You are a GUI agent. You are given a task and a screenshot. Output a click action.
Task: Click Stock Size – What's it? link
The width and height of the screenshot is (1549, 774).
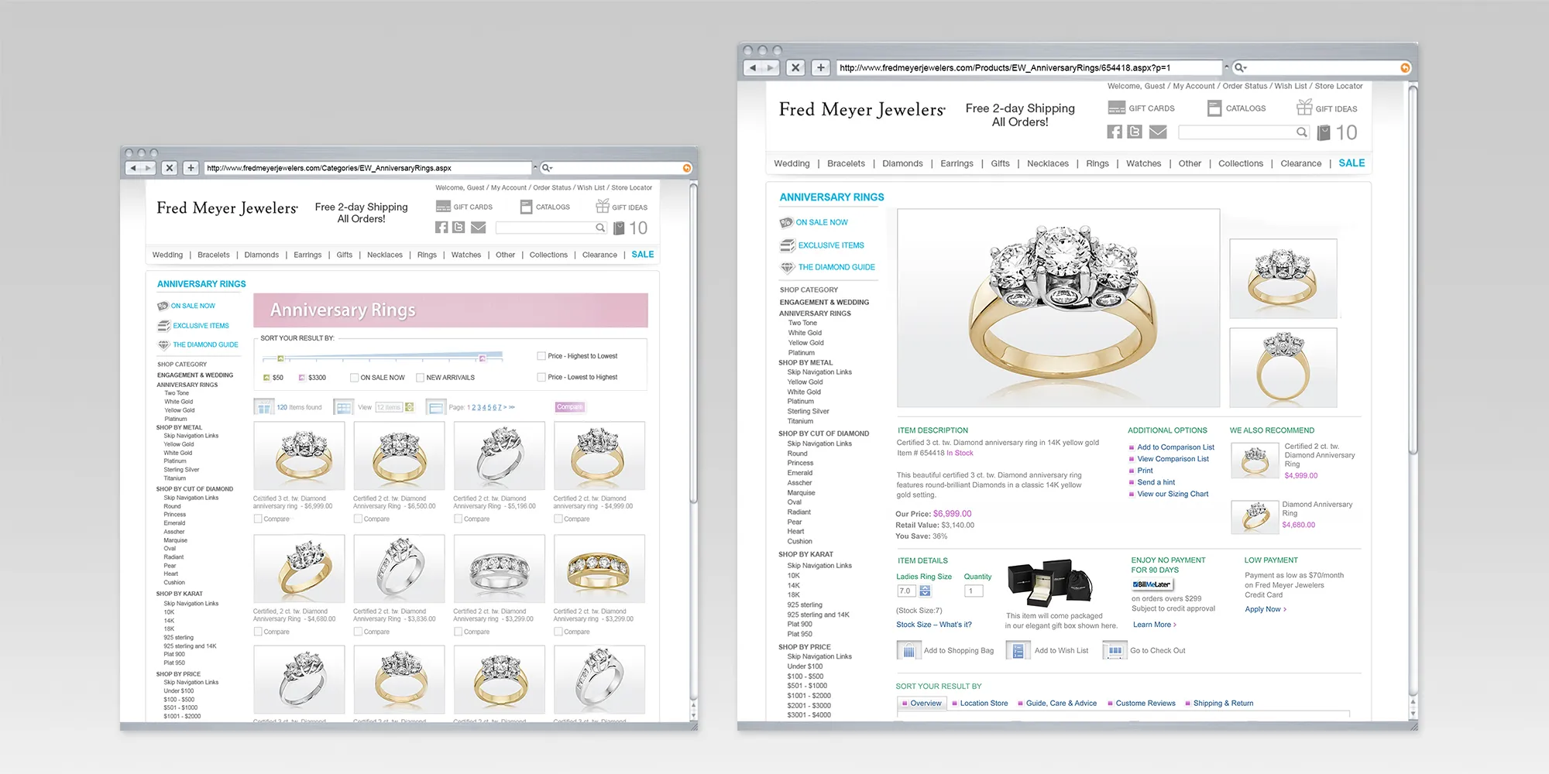pyautogui.click(x=933, y=625)
